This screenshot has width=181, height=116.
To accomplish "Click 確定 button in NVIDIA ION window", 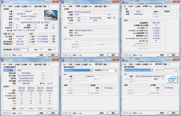I will [x=113, y=113].
